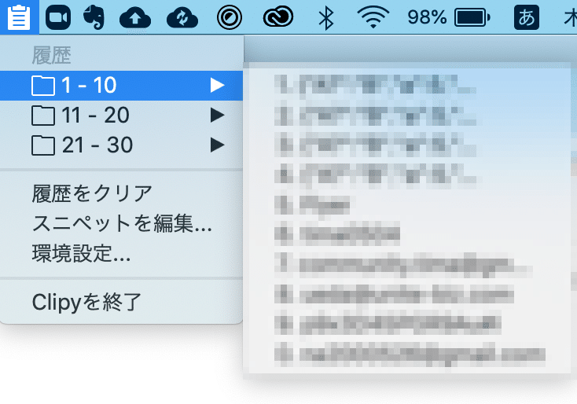Choose スニペットを編集... menu item

point(121,223)
